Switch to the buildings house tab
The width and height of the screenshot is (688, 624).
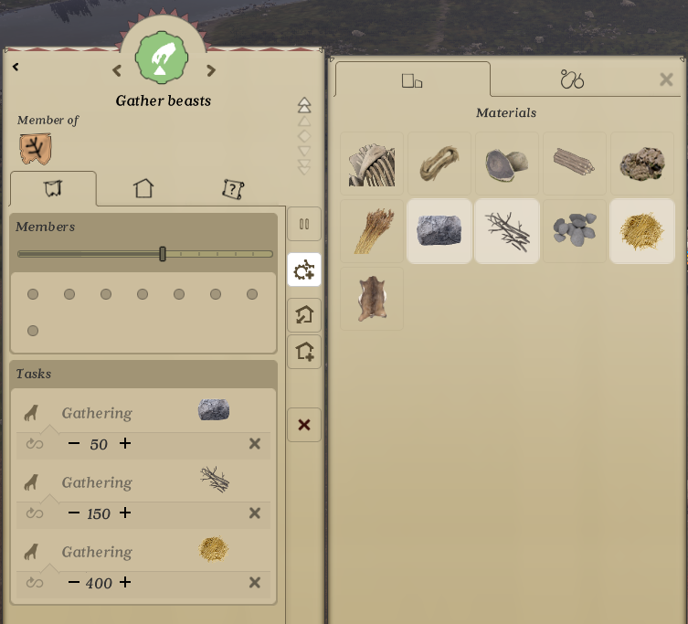click(143, 188)
